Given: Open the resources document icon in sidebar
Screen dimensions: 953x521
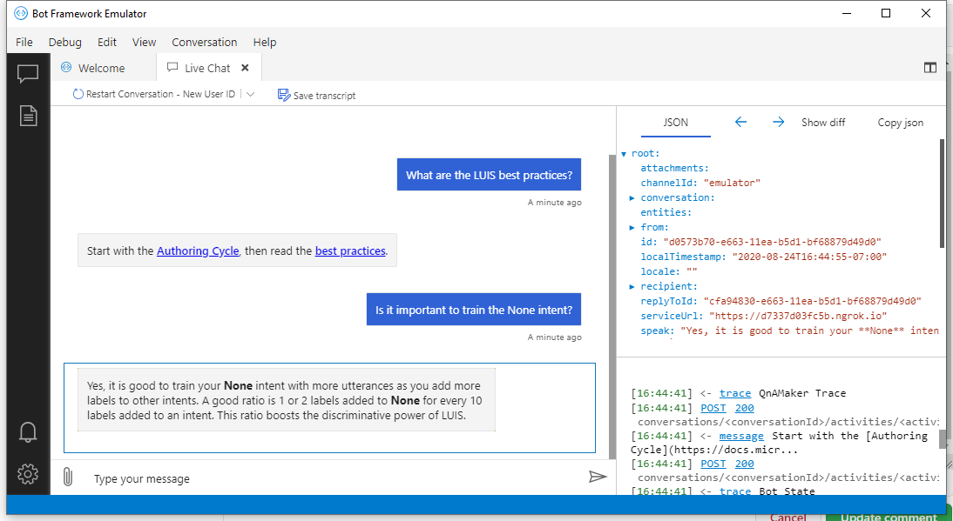Looking at the screenshot, I should coord(28,115).
